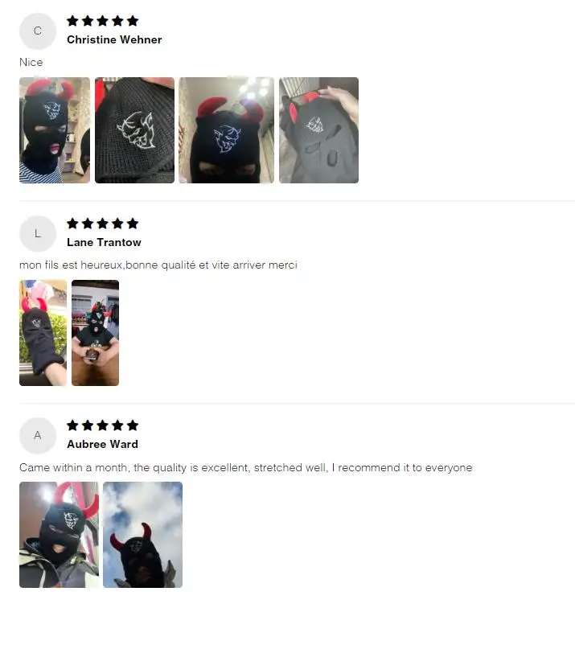Click the five-star rating above Aubree Ward
This screenshot has width=575, height=649.
click(103, 425)
